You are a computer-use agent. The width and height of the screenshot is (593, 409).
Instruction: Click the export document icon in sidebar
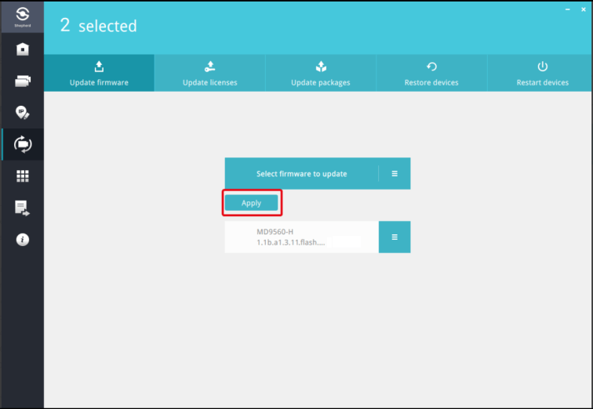point(22,208)
